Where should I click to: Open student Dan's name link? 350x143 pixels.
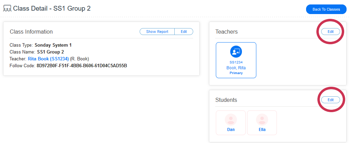[231, 130]
